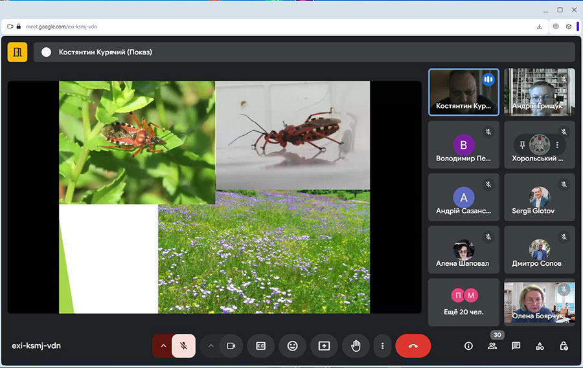Select Sergii Glotov participant tile
This screenshot has width=583, height=368.
[x=540, y=197]
